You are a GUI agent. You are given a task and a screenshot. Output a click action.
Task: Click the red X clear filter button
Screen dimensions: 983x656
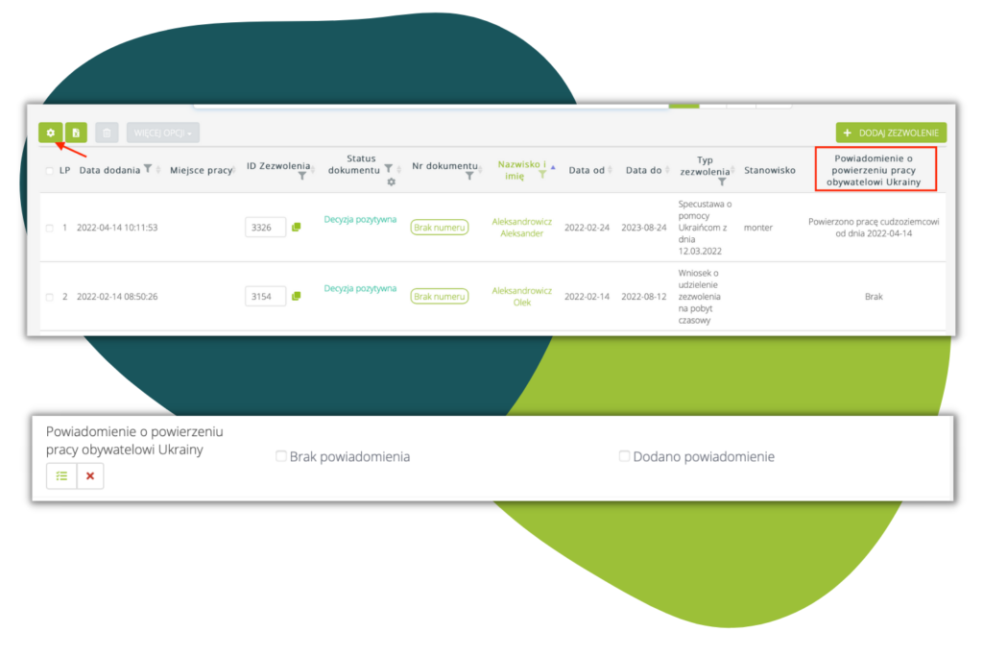[90, 475]
